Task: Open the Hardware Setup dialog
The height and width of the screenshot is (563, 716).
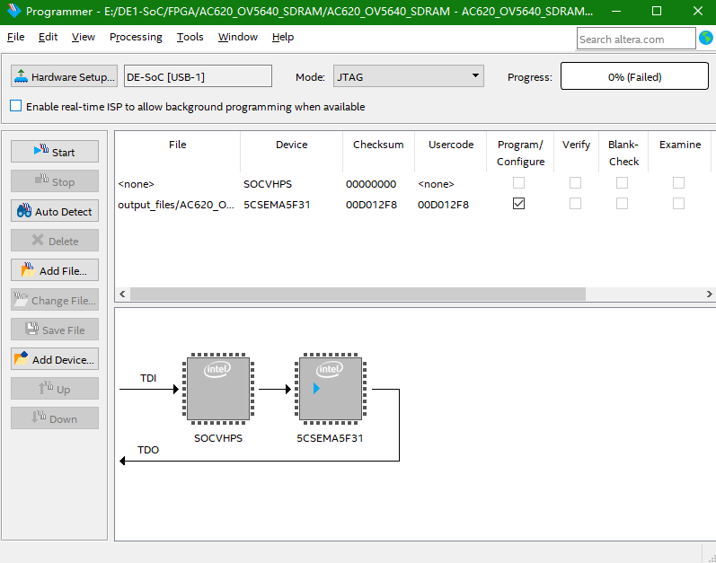Action: (64, 76)
